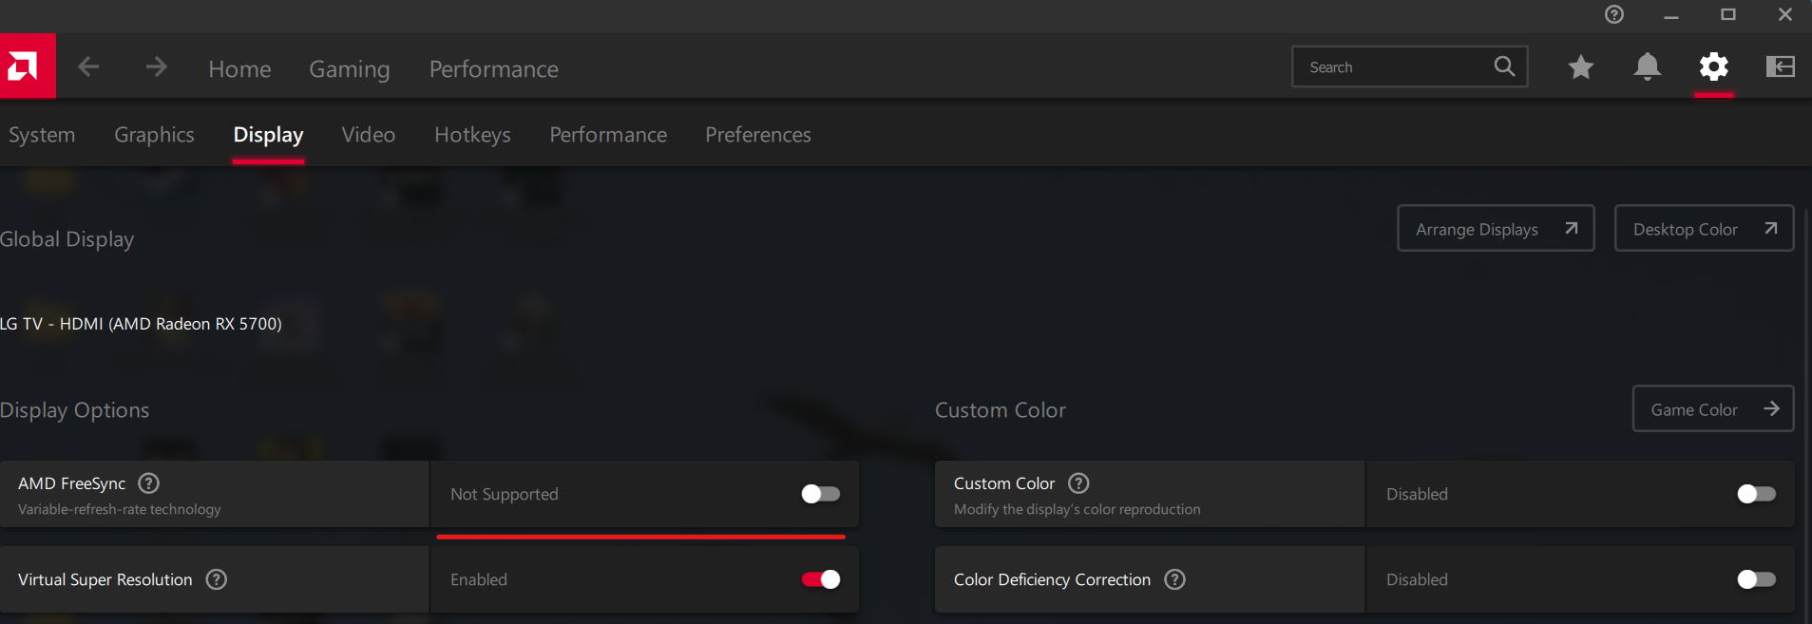Click into the Search field

[1409, 66]
